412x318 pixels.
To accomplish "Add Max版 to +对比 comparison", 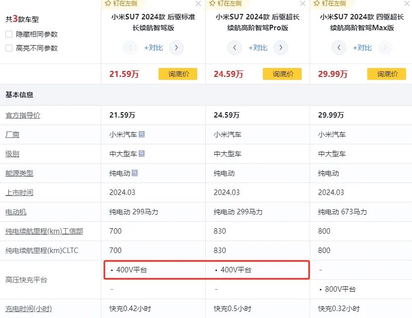I will tap(362, 48).
